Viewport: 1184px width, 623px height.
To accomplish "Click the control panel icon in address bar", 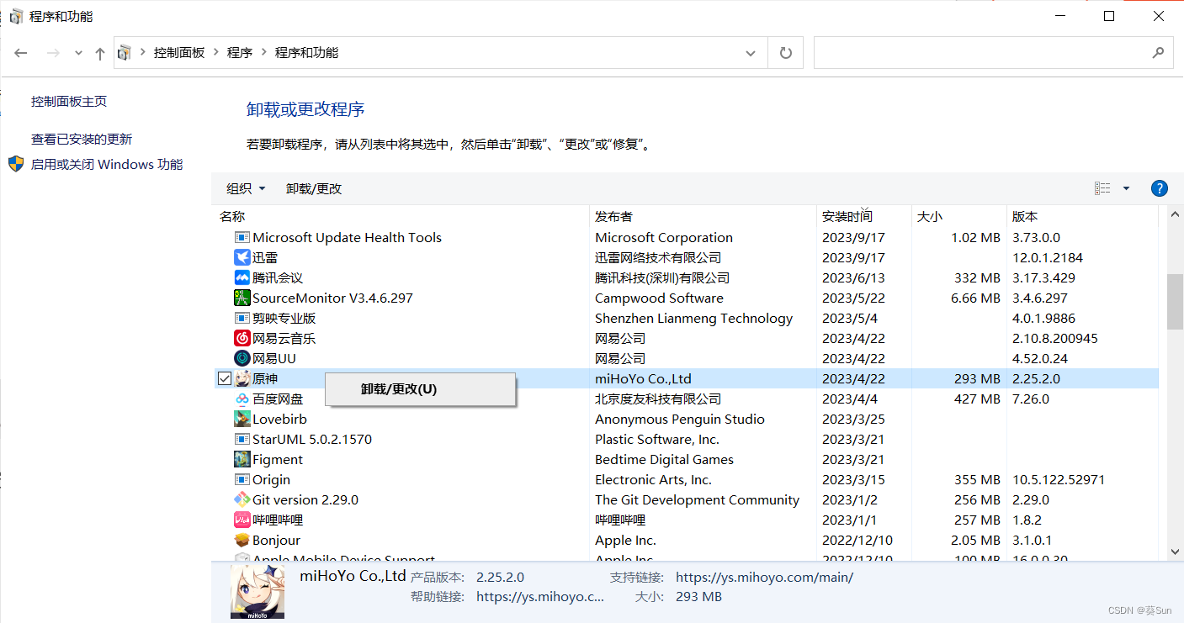I will pos(125,53).
